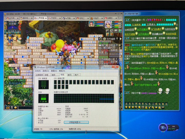This screenshot has height=139, width=185.
Task: Click the left arrow icon in chat toolbar
Action: click(x=126, y=107)
